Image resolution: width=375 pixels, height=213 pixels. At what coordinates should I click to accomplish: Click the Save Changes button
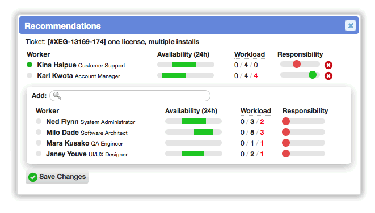[x=57, y=177]
